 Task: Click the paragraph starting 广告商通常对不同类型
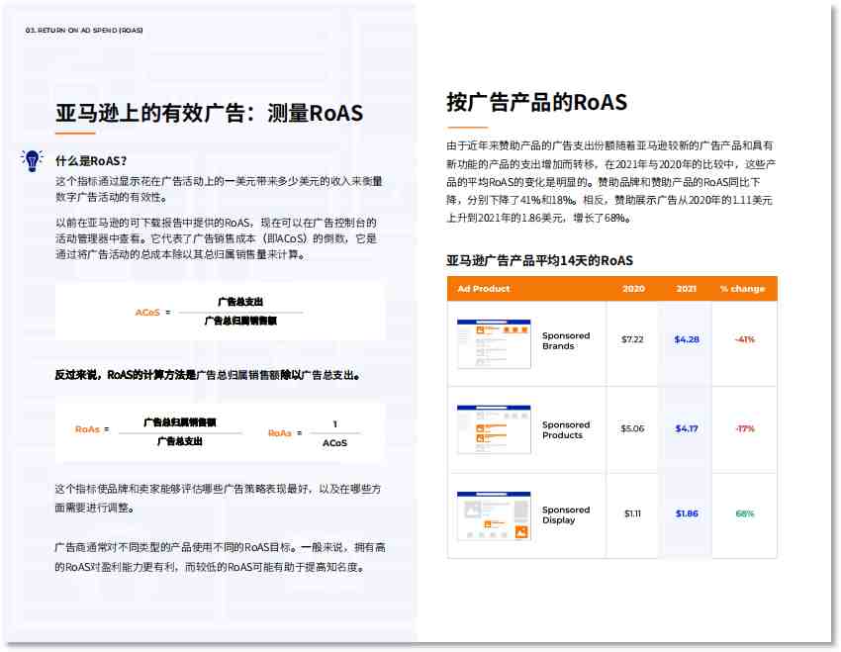pos(220,557)
